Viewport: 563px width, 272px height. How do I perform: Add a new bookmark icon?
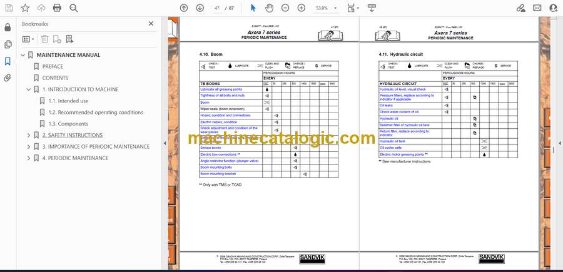click(x=57, y=39)
